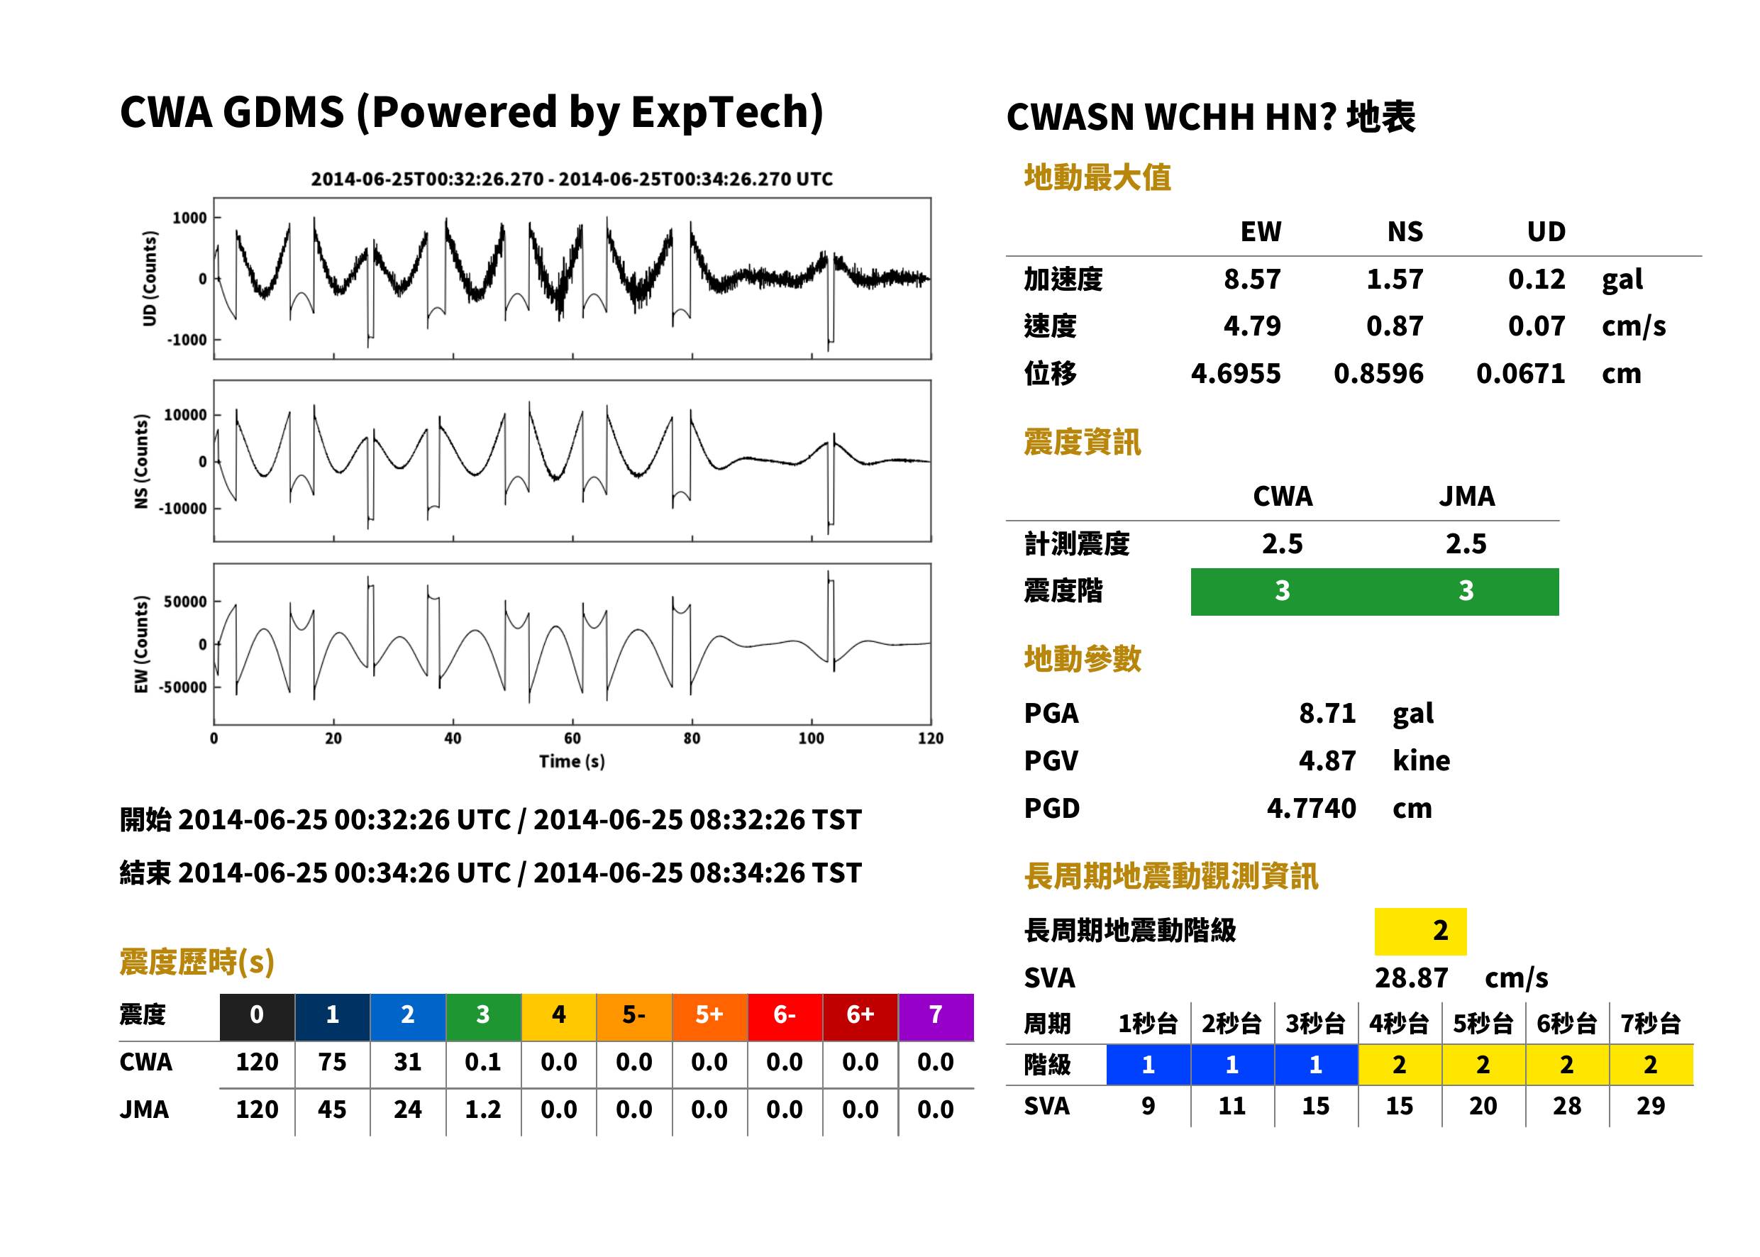Click the NS counts waveform plot
The image size is (1760, 1257).
click(x=572, y=461)
